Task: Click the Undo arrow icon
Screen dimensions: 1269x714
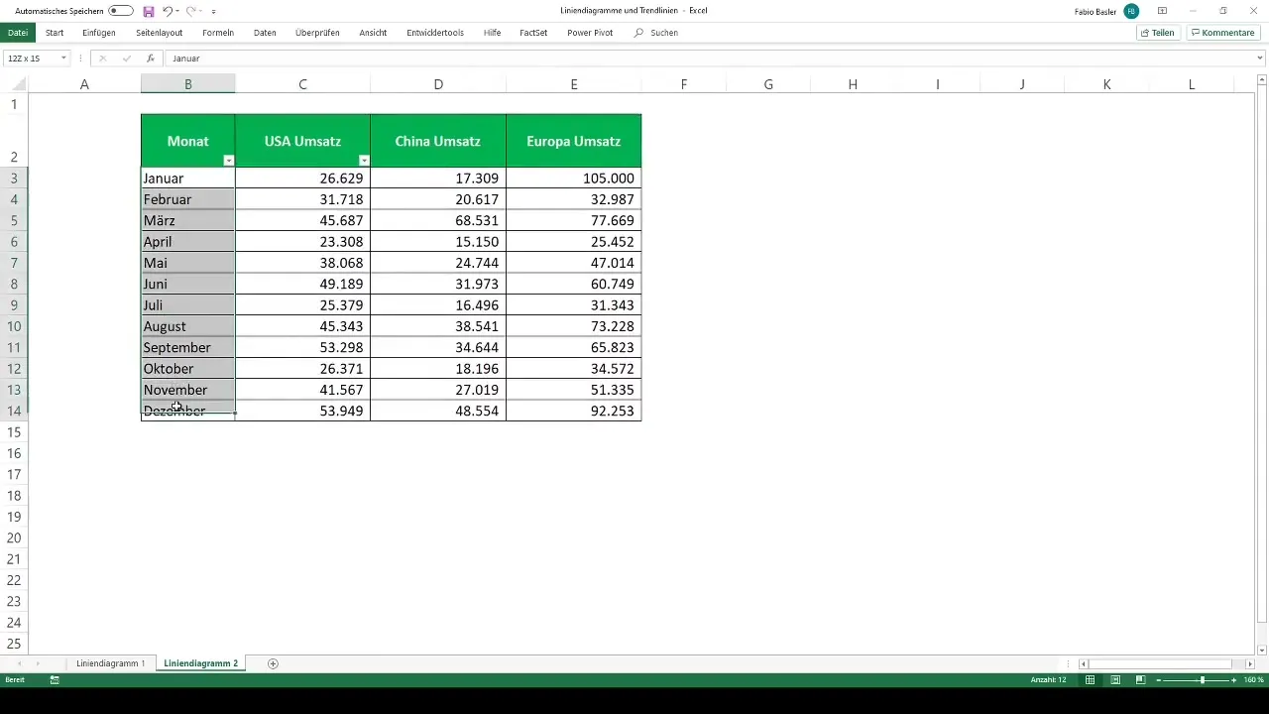Action: coord(168,11)
